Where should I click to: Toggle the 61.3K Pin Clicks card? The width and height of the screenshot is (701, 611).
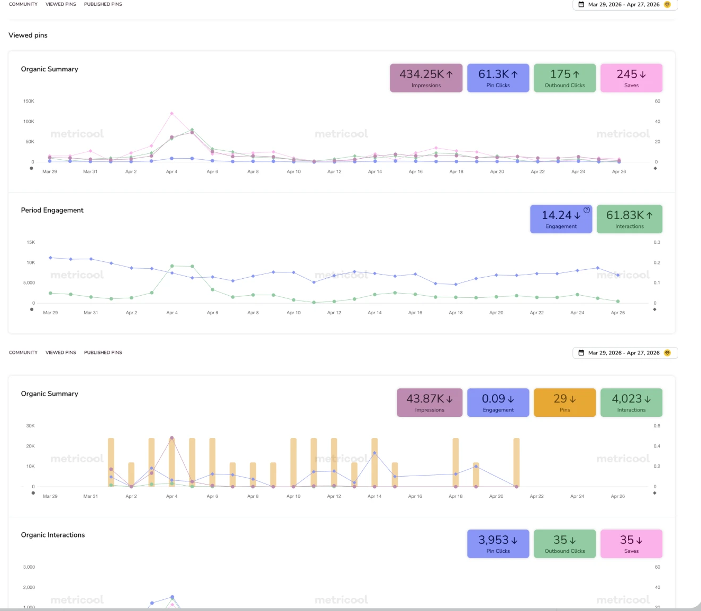coord(498,78)
